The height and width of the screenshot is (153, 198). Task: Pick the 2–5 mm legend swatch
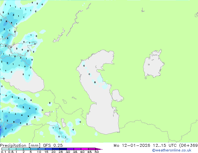[27, 149]
